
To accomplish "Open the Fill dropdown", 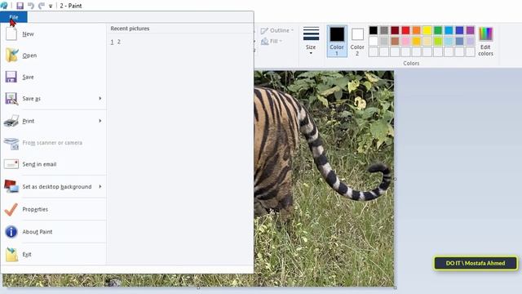I will [272, 42].
